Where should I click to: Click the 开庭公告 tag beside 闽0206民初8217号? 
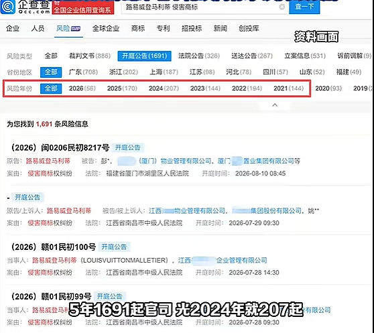click(x=127, y=147)
